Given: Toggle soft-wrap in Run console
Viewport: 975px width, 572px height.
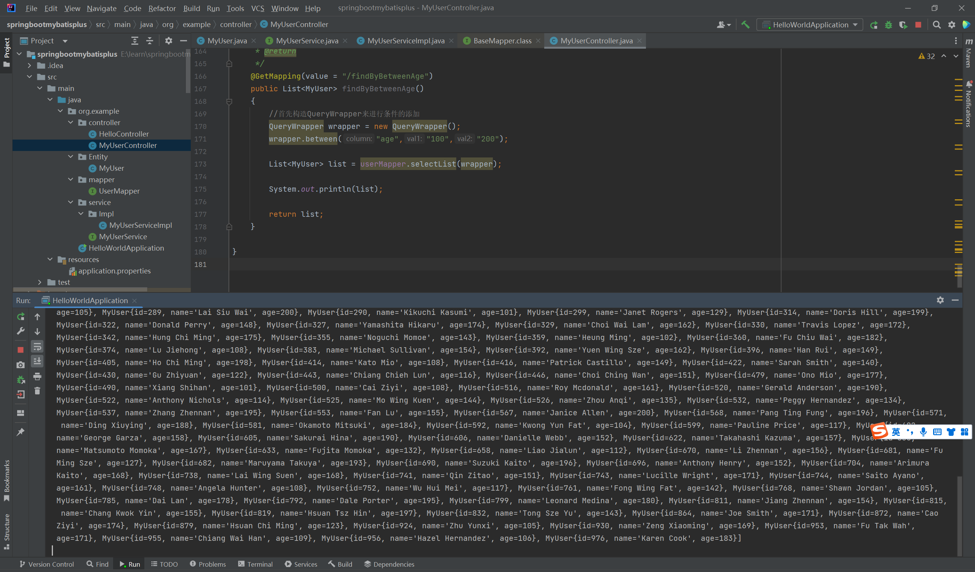Looking at the screenshot, I should (x=37, y=346).
